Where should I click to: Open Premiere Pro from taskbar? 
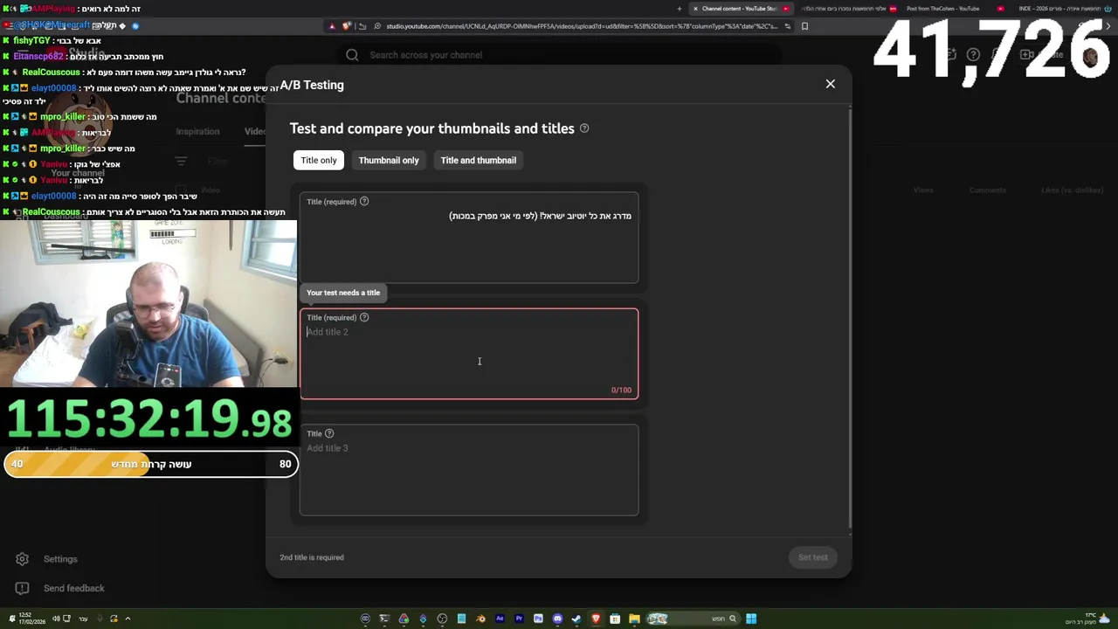coord(519,619)
